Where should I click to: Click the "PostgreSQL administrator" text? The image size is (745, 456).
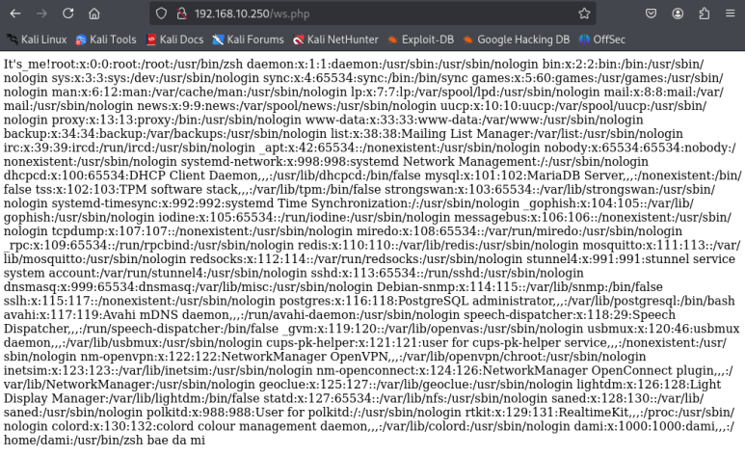pos(475,301)
